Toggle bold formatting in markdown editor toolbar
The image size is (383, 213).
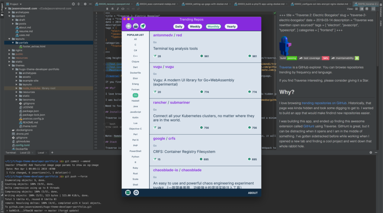[107, 9]
